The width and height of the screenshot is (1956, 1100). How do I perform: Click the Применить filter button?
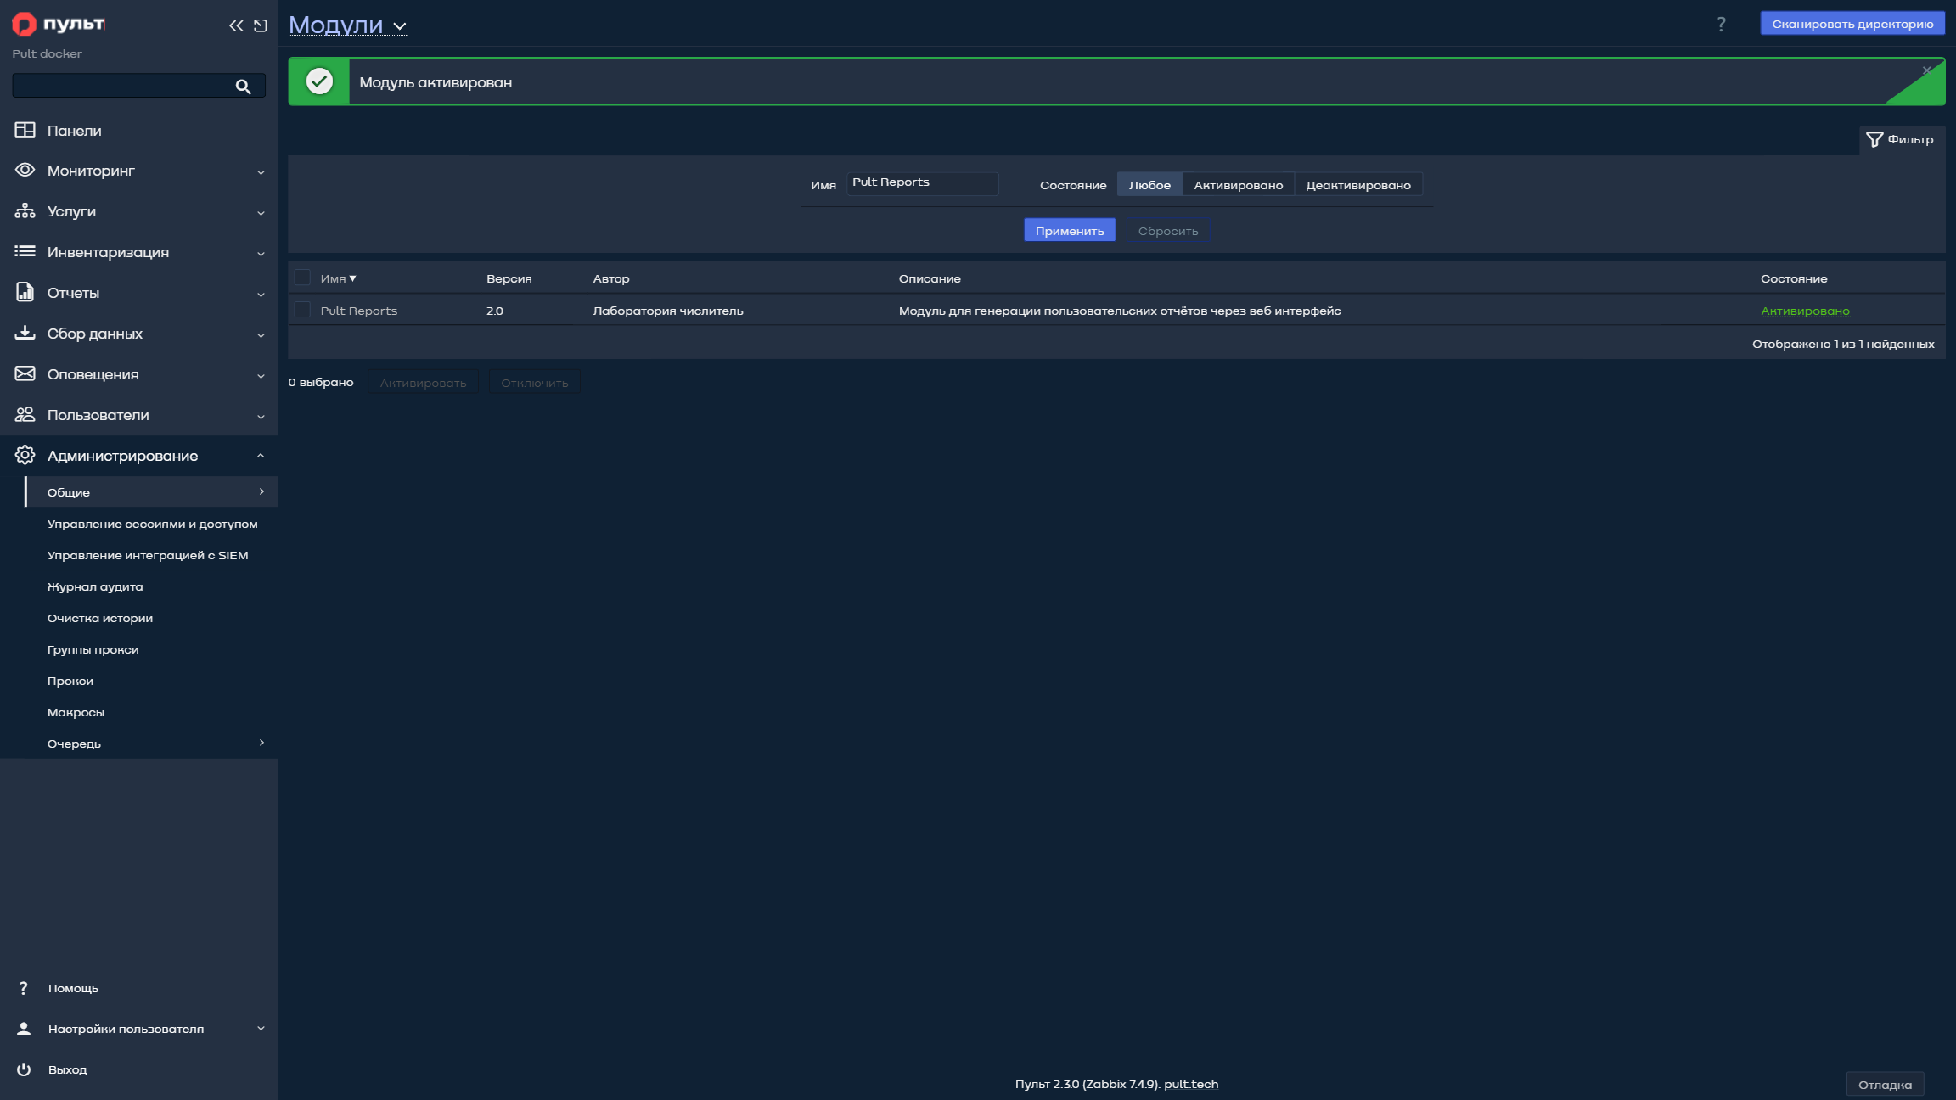[x=1070, y=230]
